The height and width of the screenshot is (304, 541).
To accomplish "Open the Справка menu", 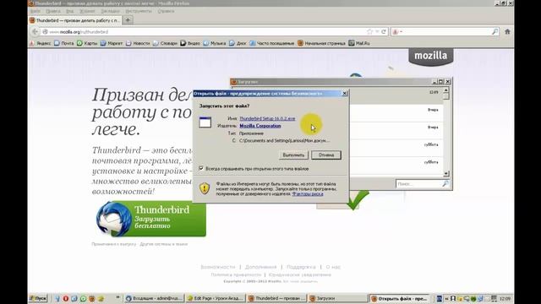I will tap(166, 11).
